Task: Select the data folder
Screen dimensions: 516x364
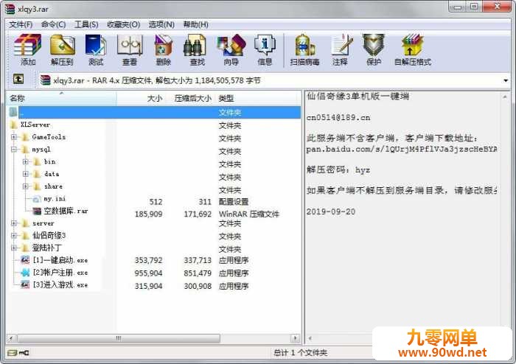Action: [x=52, y=174]
